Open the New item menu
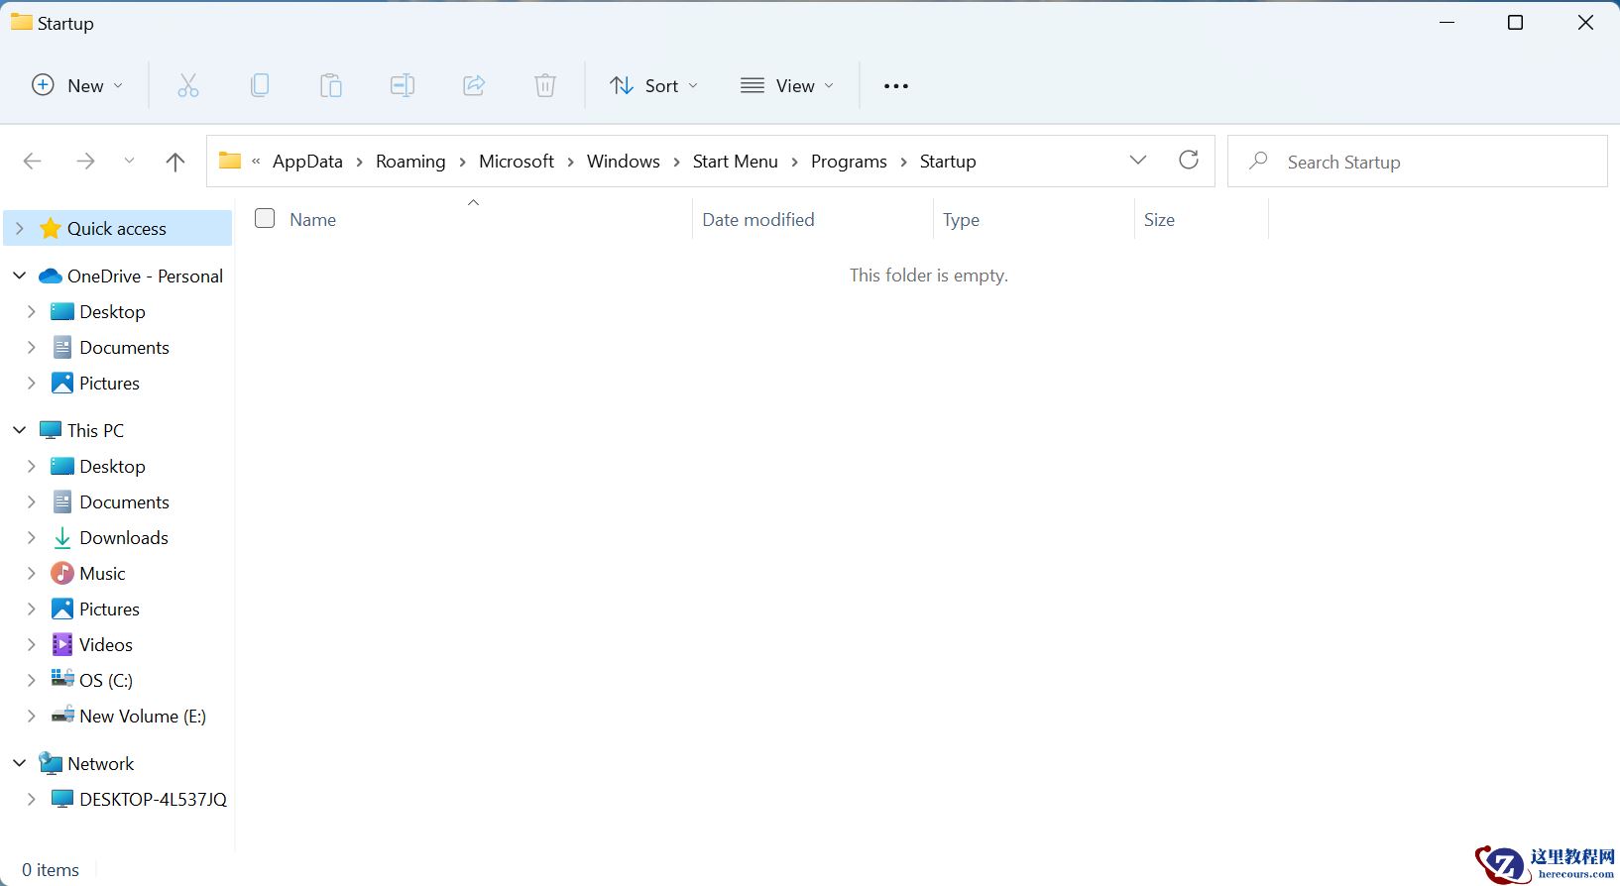 [x=77, y=86]
